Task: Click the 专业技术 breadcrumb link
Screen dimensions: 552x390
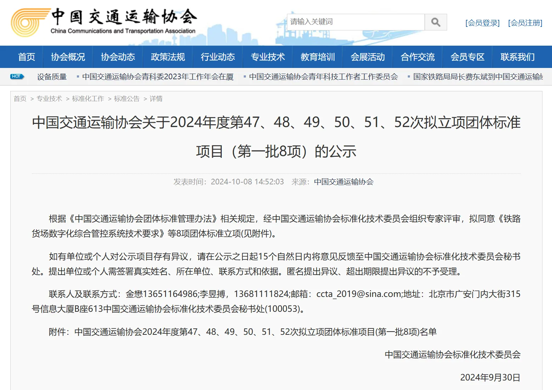Action: [49, 99]
